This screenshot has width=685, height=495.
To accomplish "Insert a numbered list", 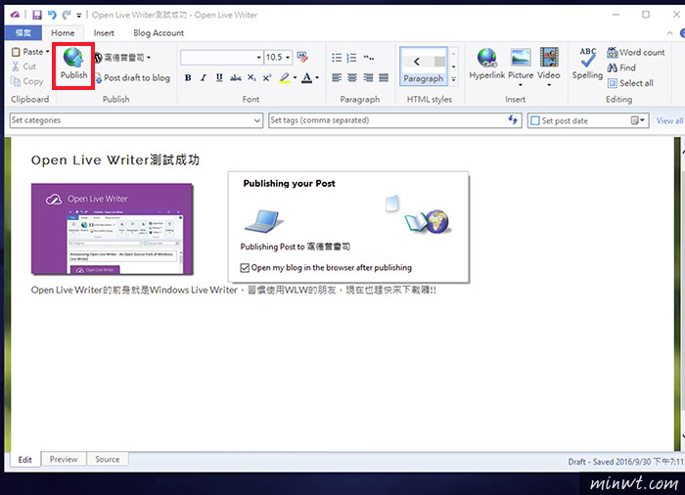I will pos(351,58).
